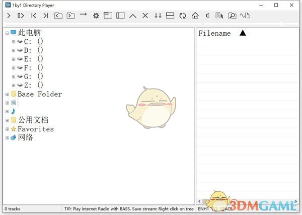The image size is (302, 215).
Task: Click the 1by1 app icon in title bar
Action: 8,5
